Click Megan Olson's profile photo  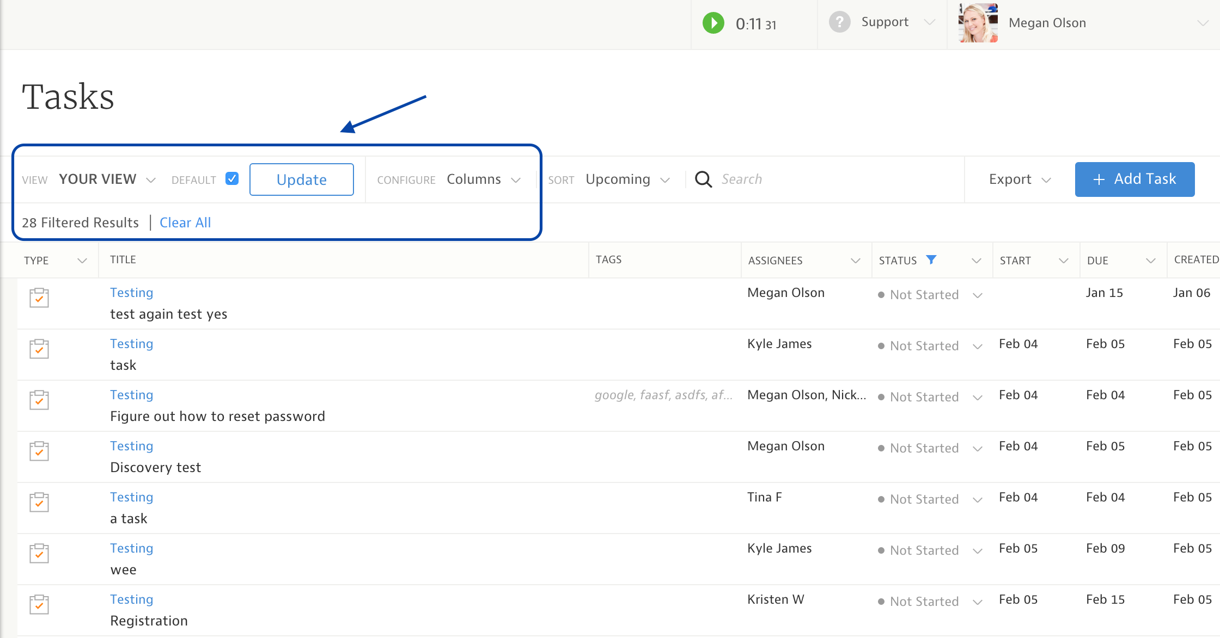point(978,23)
